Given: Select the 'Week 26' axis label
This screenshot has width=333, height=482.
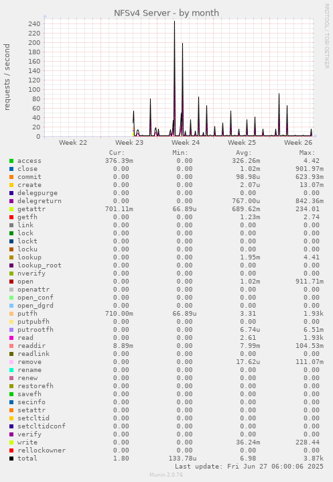Looking at the screenshot, I should 298,143.
